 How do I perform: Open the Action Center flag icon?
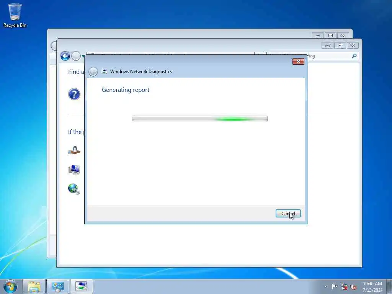pyautogui.click(x=335, y=286)
